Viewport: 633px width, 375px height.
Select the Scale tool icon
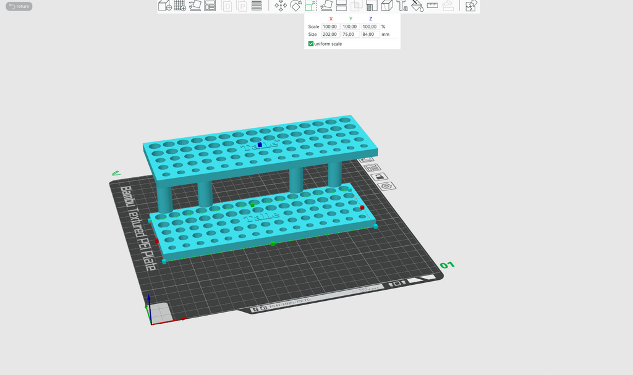click(x=311, y=5)
